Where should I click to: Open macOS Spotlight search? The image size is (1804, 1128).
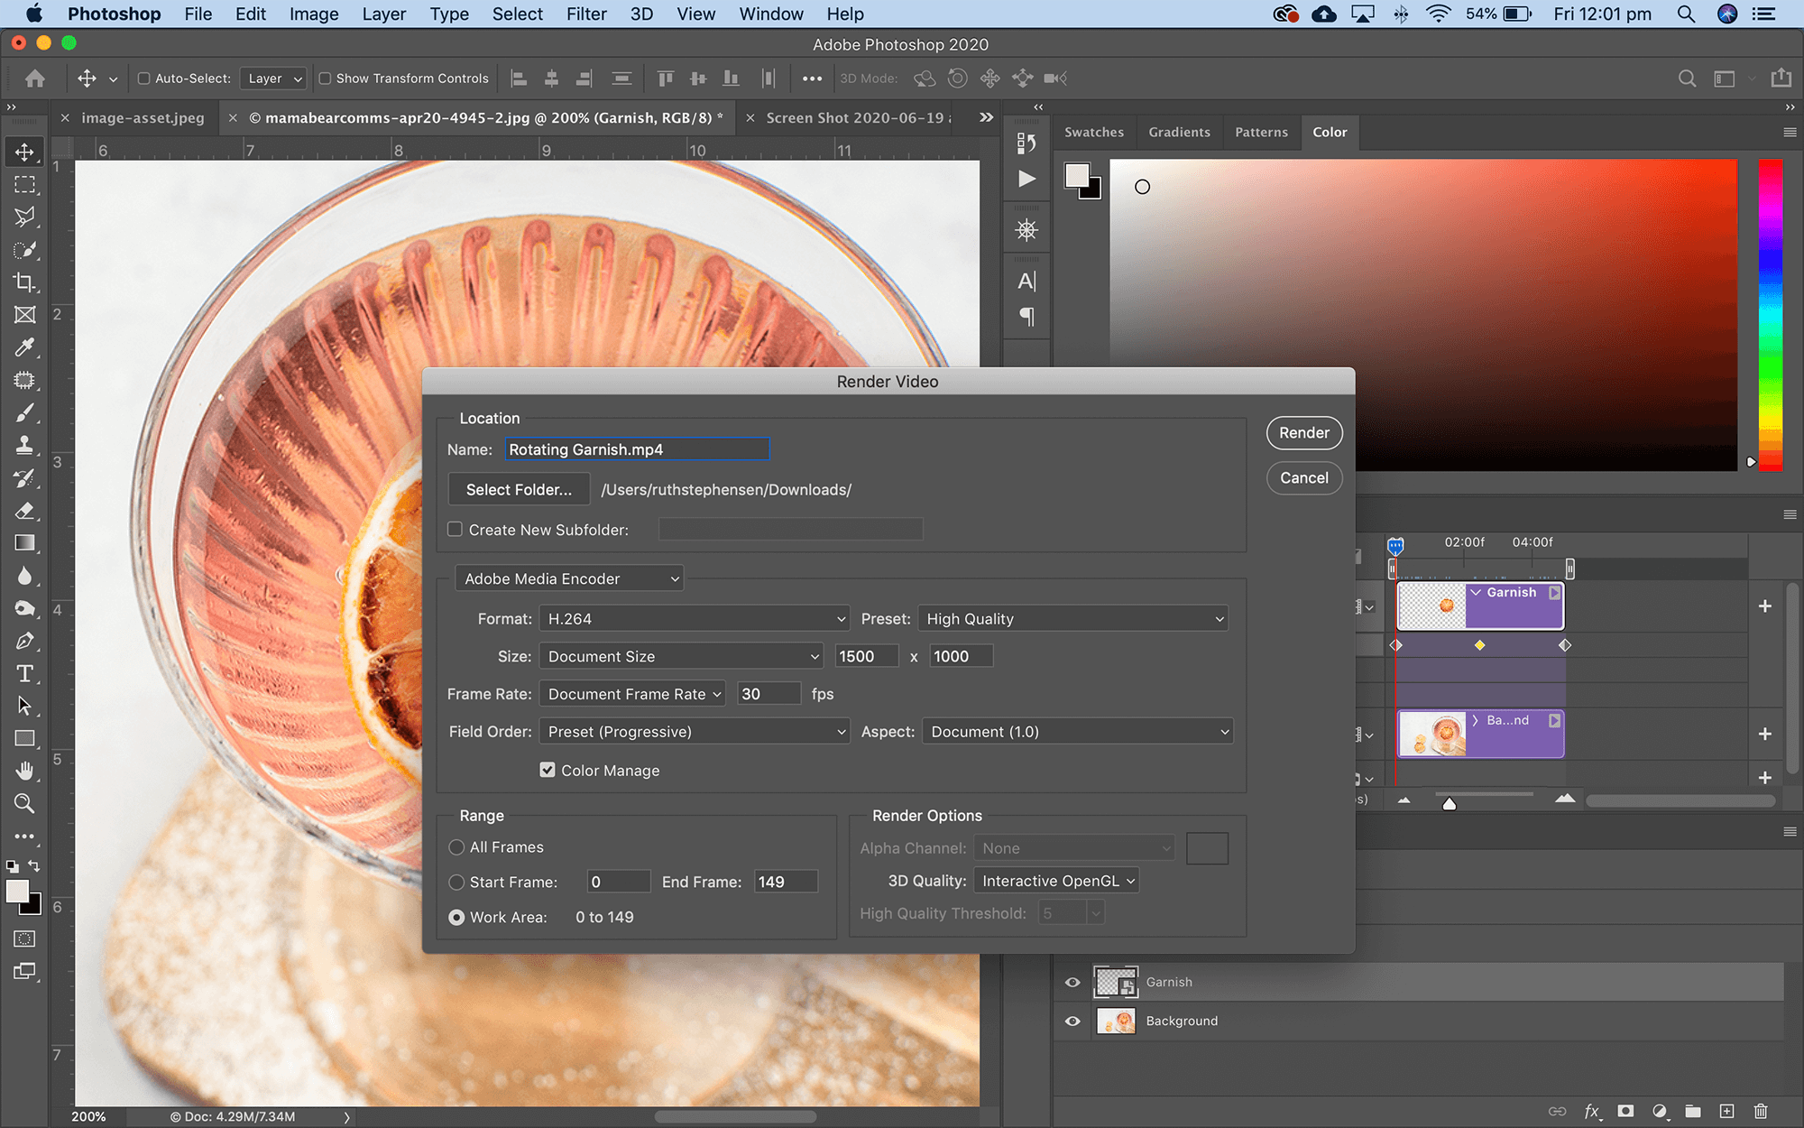coord(1685,14)
